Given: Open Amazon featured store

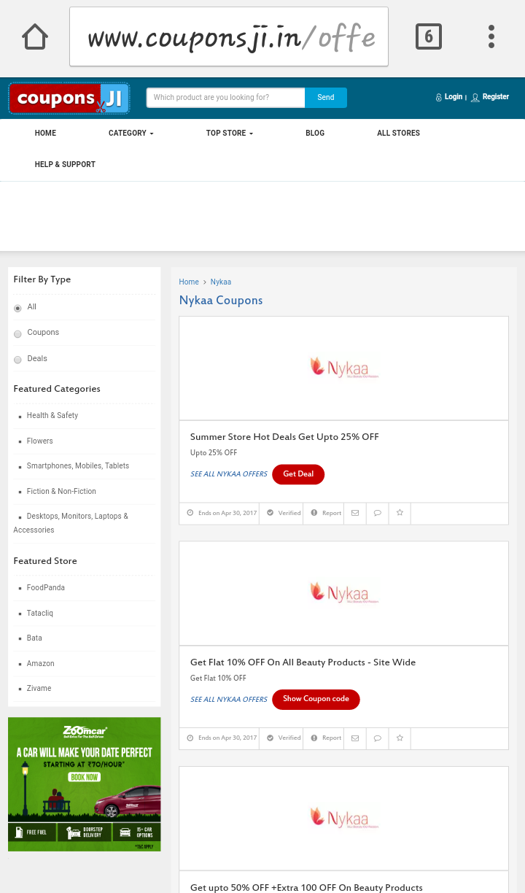Looking at the screenshot, I should [x=41, y=664].
